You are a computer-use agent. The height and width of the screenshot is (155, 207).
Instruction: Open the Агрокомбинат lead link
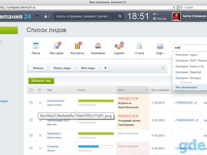tap(56, 101)
